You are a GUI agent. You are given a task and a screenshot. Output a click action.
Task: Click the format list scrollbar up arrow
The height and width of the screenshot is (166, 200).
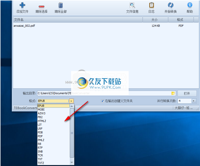pos(72,106)
